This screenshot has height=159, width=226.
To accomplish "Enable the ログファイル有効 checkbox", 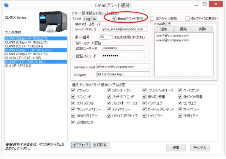I will [152, 19].
